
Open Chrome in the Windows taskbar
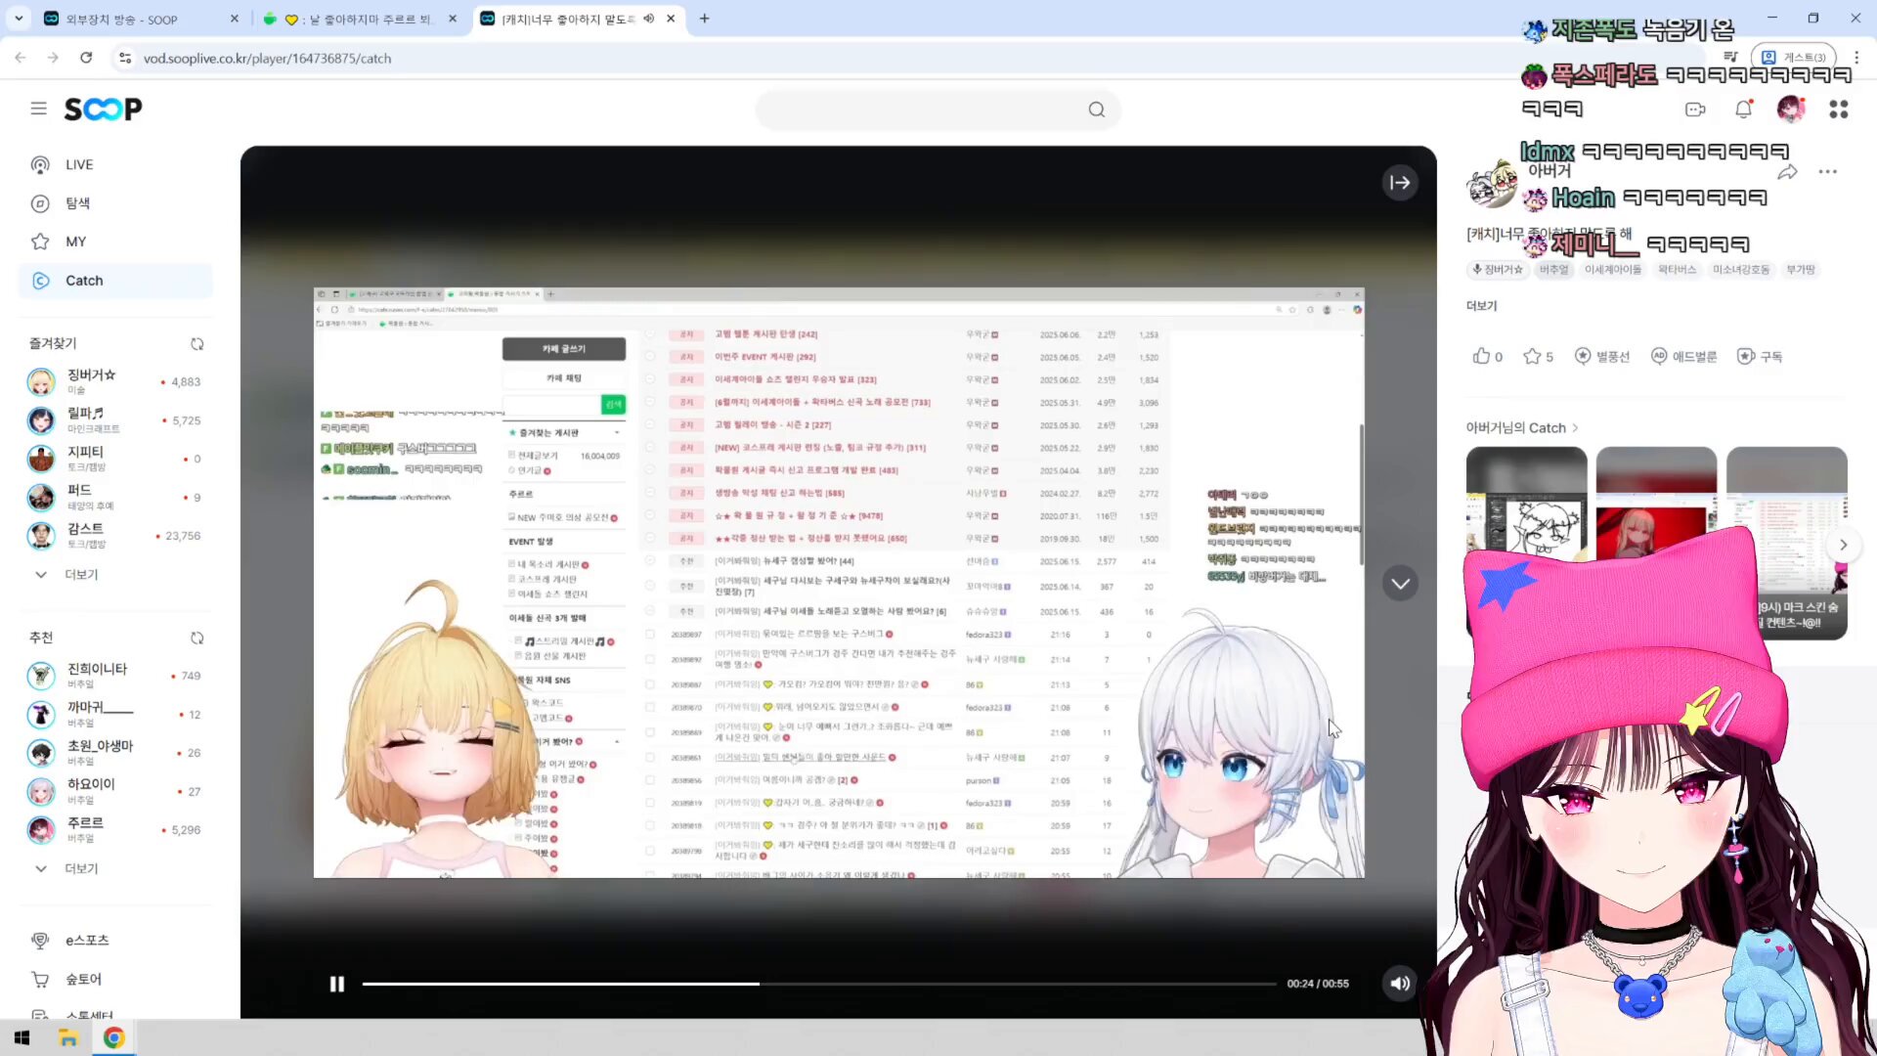[114, 1037]
